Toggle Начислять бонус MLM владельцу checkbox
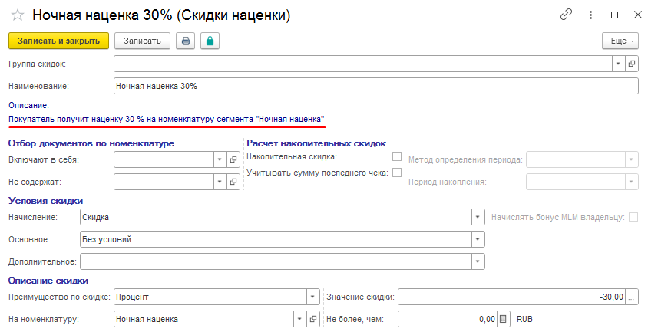The image size is (648, 332). (x=633, y=217)
